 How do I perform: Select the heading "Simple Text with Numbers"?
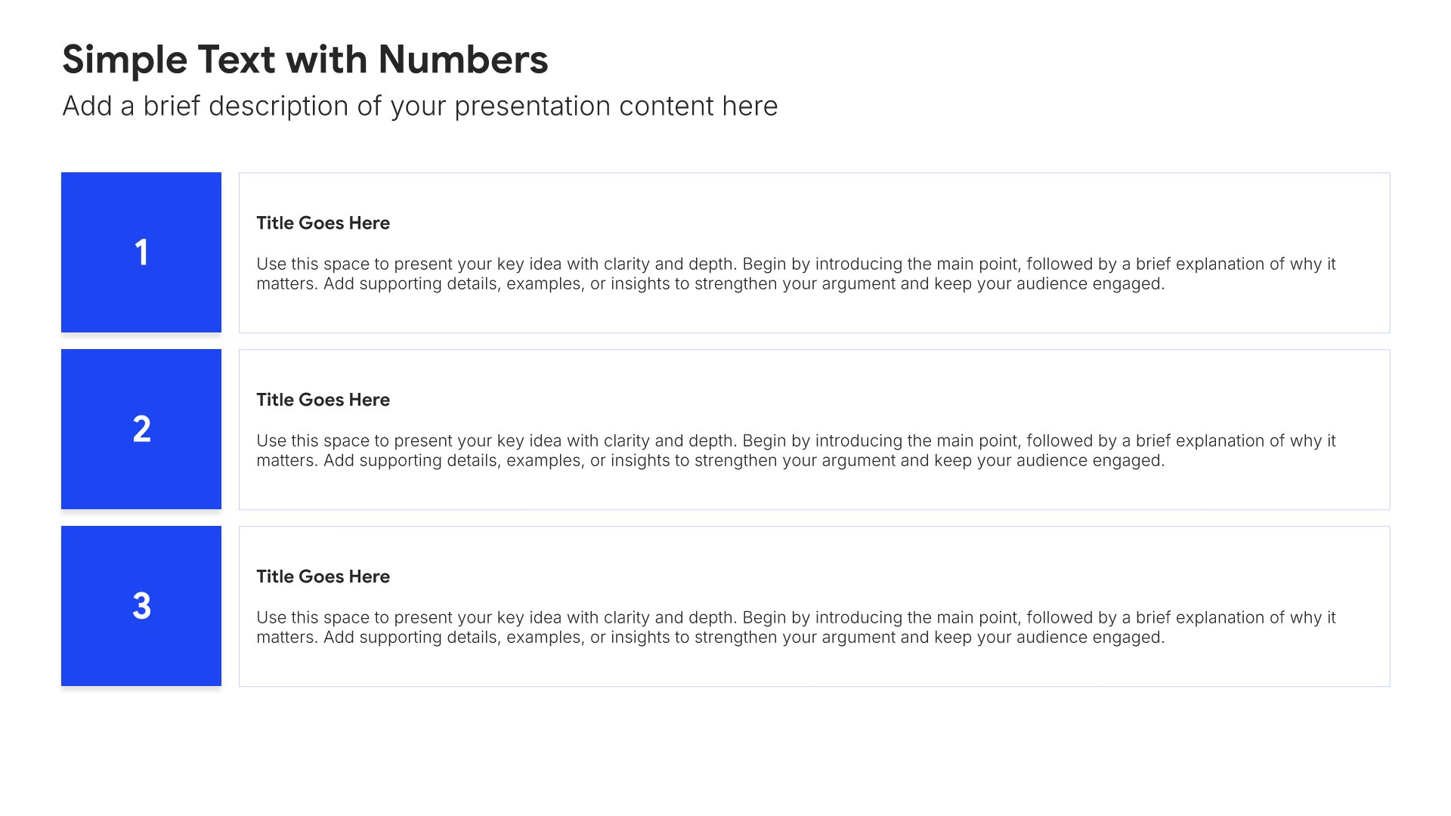pyautogui.click(x=305, y=60)
